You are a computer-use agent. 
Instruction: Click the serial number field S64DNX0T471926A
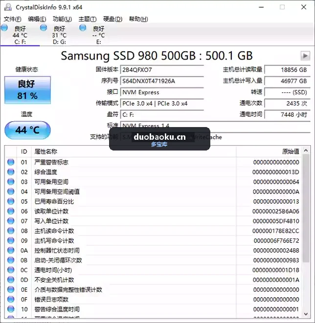point(162,81)
